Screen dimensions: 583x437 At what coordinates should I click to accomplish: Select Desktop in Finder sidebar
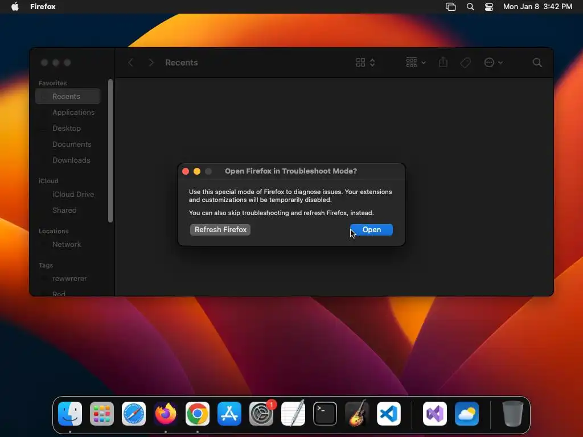click(68, 128)
